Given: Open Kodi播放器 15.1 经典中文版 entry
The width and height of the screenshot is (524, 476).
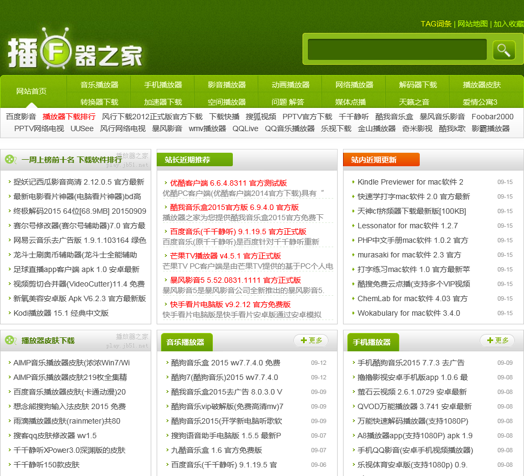Looking at the screenshot, I should coord(61,313).
